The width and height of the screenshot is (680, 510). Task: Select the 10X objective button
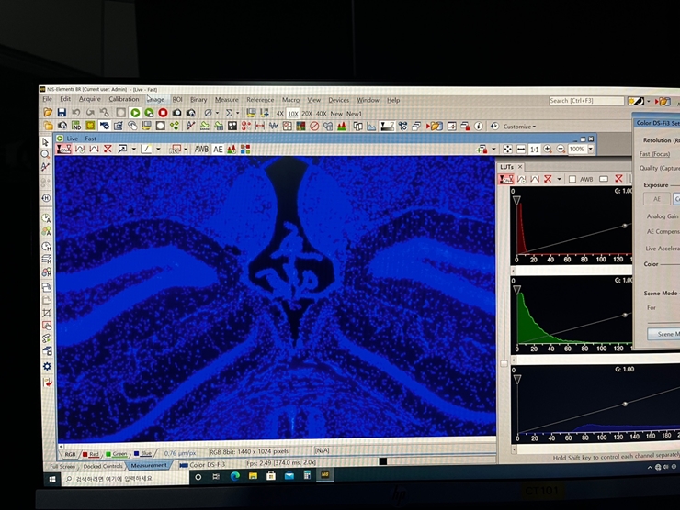(x=293, y=114)
